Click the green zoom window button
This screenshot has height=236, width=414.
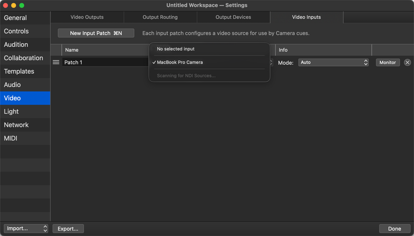[22, 6]
